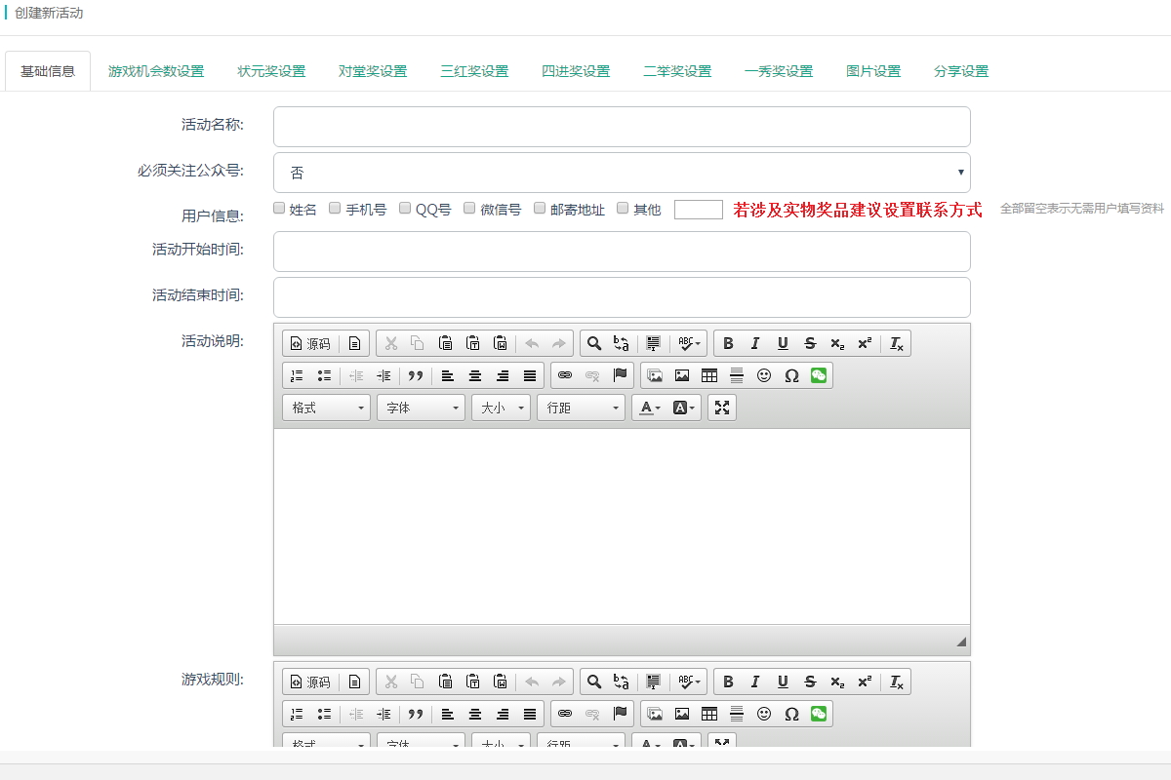Click the 其他 text input box
1171x780 pixels.
pyautogui.click(x=699, y=209)
